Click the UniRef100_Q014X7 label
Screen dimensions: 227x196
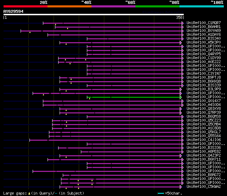(204, 101)
